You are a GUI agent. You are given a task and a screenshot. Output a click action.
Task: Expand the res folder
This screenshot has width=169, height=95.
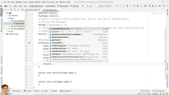[x=7, y=31]
